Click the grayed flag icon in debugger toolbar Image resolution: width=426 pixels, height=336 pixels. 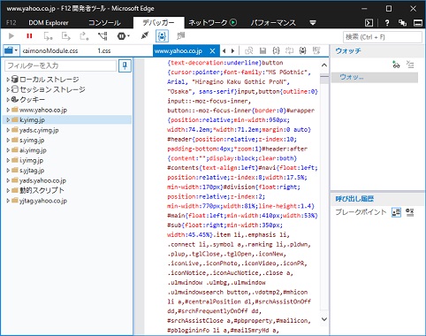[x=180, y=36]
